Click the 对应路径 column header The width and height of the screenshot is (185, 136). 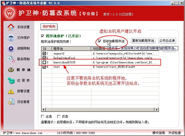coord(99,48)
